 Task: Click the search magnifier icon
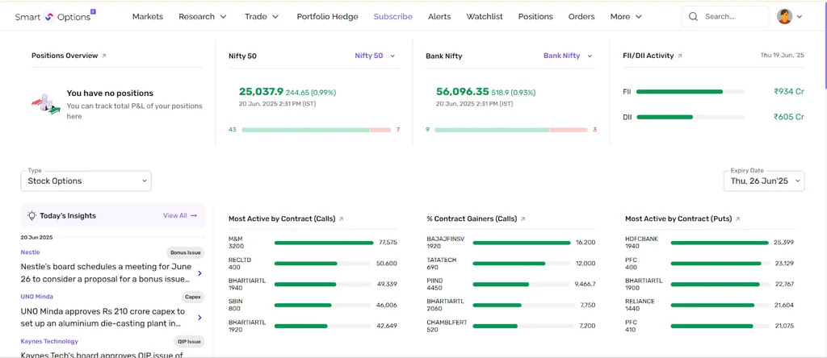[x=693, y=16]
